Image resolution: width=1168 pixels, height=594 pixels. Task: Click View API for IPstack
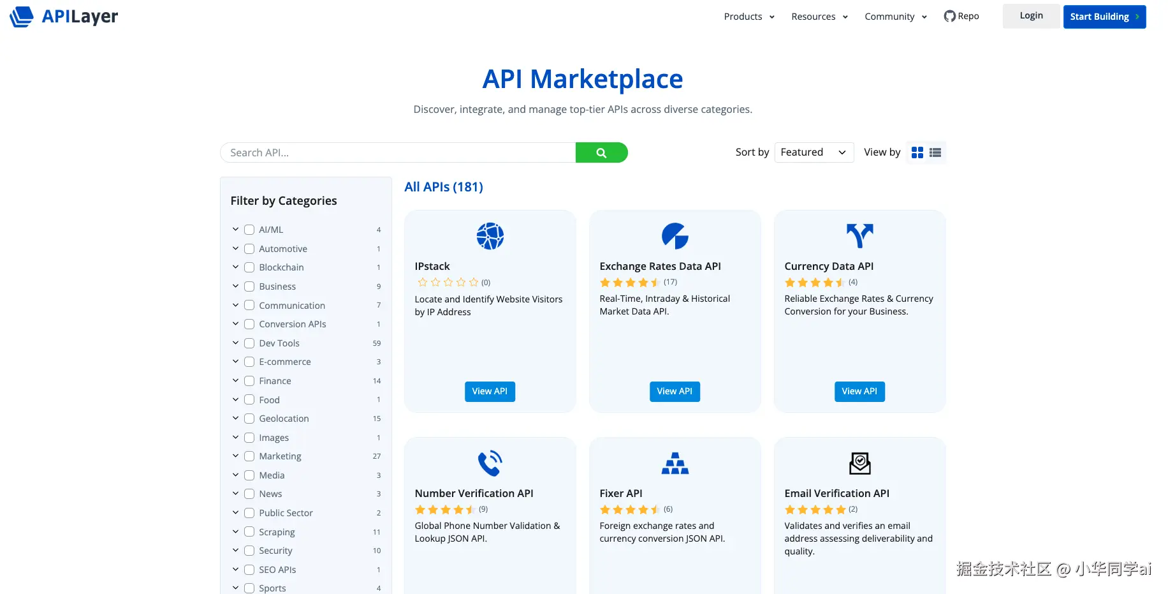tap(490, 391)
